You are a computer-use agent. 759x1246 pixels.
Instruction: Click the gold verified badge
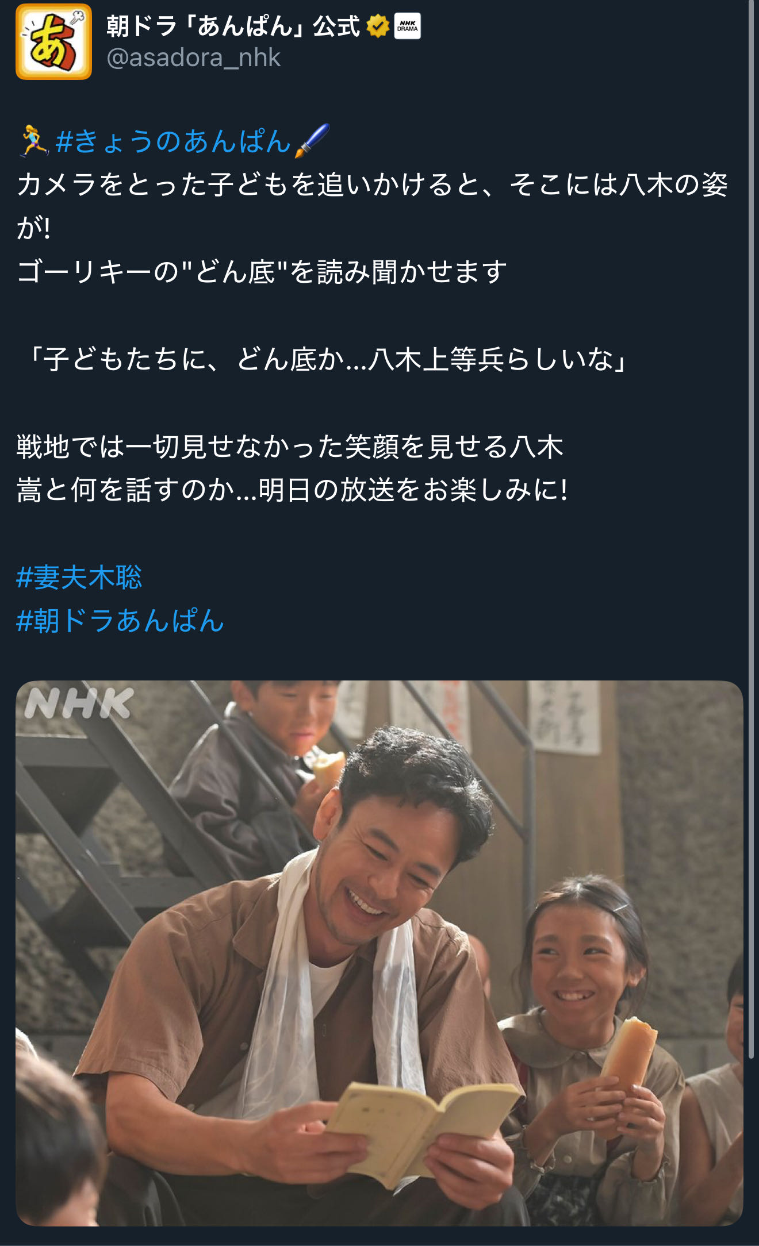pyautogui.click(x=377, y=26)
